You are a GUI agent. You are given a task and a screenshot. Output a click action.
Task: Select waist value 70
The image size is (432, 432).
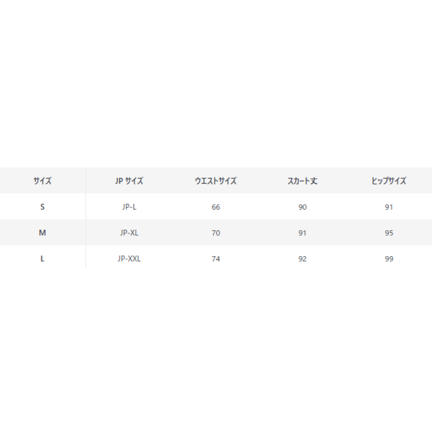pos(216,233)
